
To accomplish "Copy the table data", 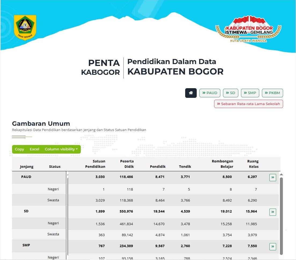I will click(x=20, y=149).
